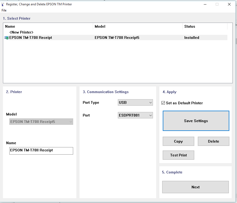
Task: Close the EPSON TM Printer window
Action: [x=229, y=4]
